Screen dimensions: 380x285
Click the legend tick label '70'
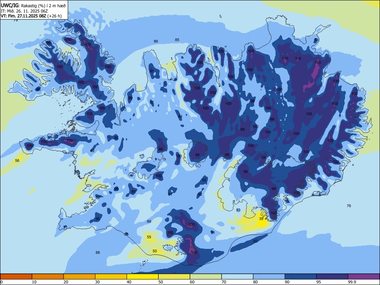coord(224,282)
